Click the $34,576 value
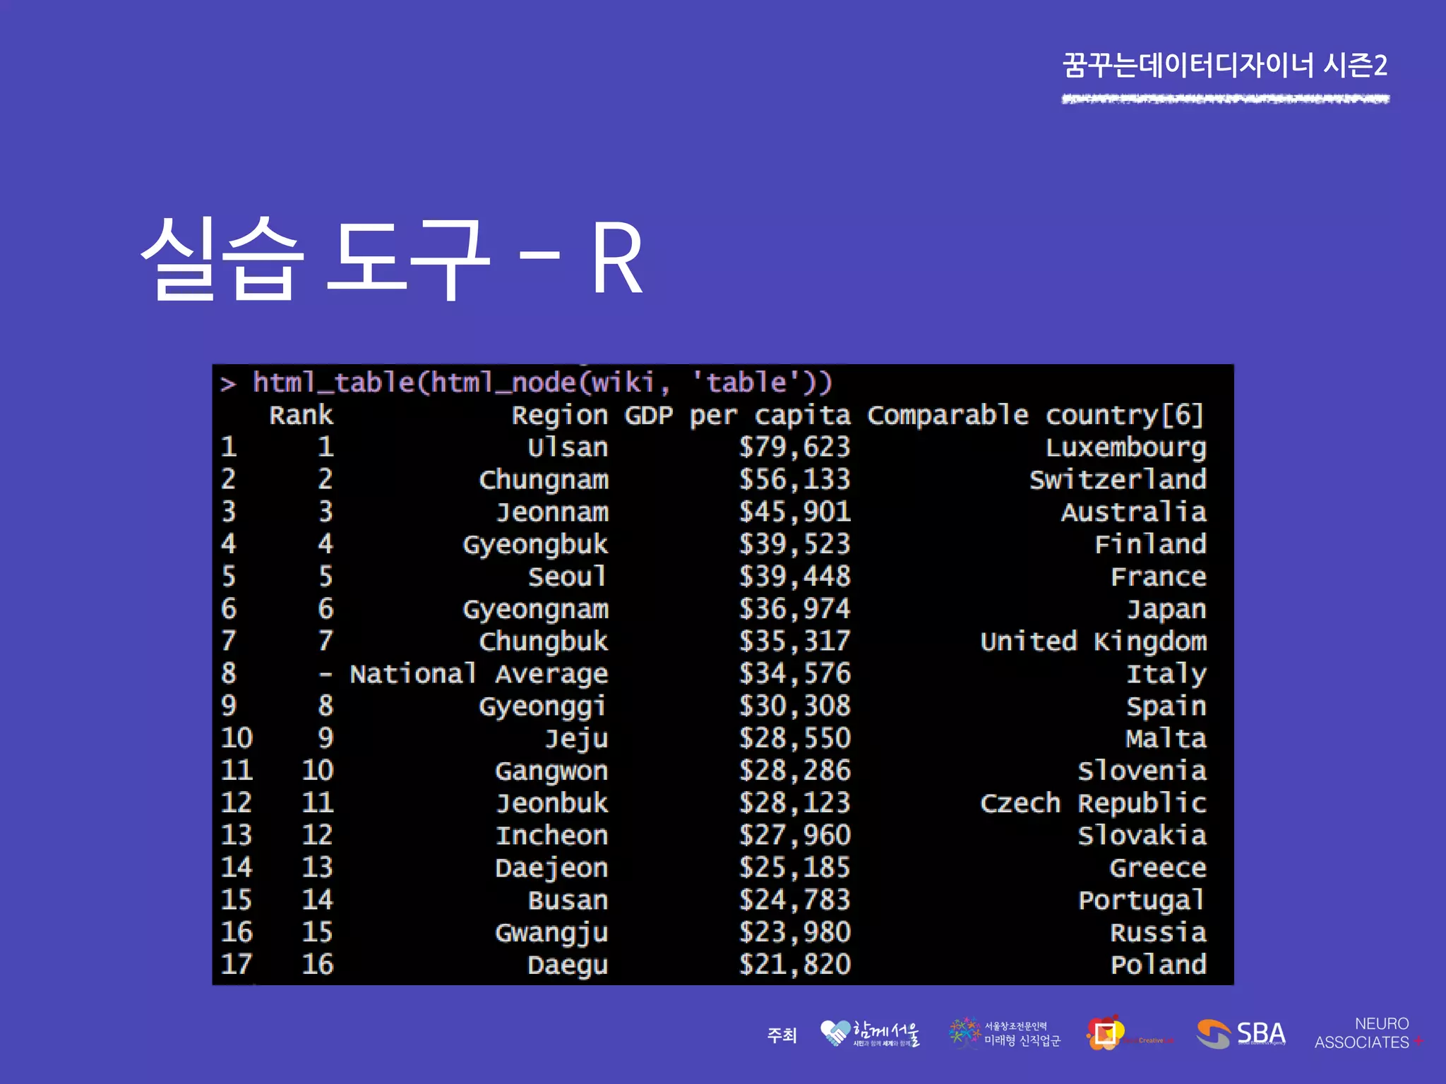Screen dimensions: 1446x1084 click(x=794, y=674)
